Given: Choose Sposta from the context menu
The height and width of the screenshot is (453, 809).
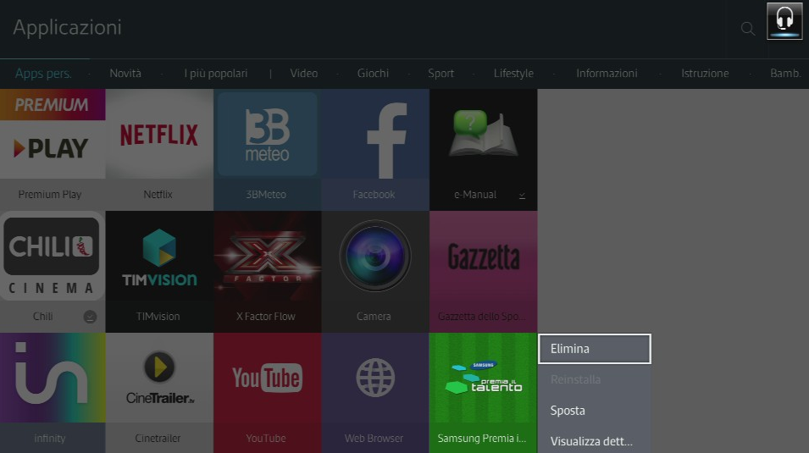Looking at the screenshot, I should point(595,411).
